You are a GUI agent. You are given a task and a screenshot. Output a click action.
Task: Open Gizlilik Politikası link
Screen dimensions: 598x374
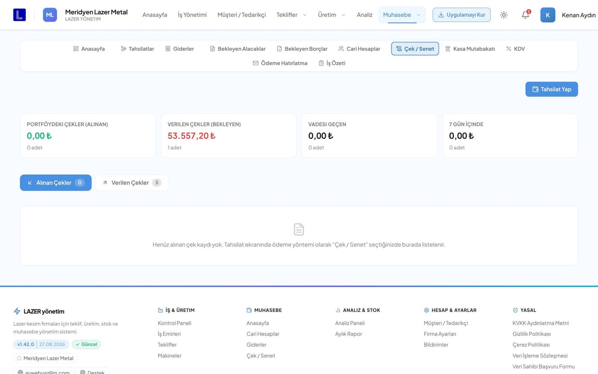click(x=531, y=334)
